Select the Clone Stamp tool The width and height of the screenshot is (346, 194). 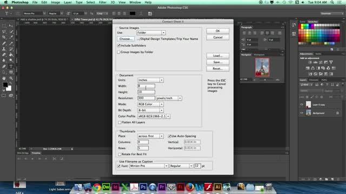pyautogui.click(x=4, y=49)
